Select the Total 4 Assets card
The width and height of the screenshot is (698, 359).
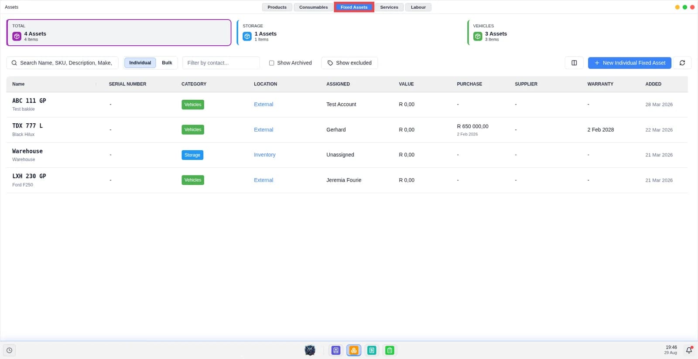(119, 32)
